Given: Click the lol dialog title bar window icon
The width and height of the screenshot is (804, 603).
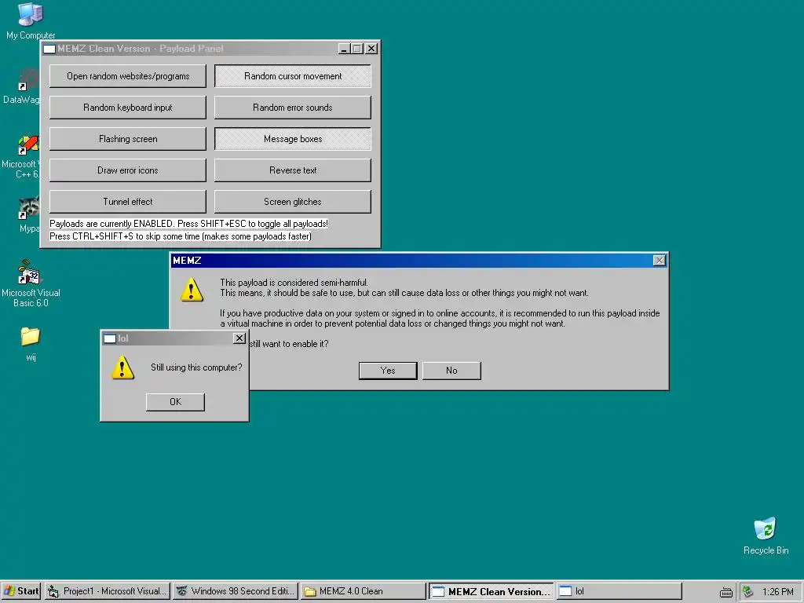Looking at the screenshot, I should coord(110,338).
